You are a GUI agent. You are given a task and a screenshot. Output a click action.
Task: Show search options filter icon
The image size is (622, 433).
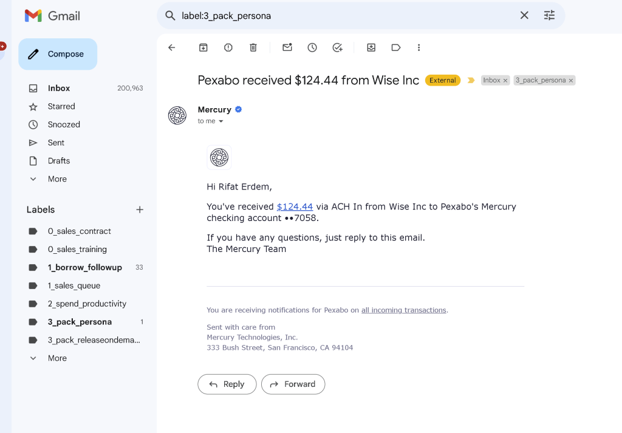point(549,15)
